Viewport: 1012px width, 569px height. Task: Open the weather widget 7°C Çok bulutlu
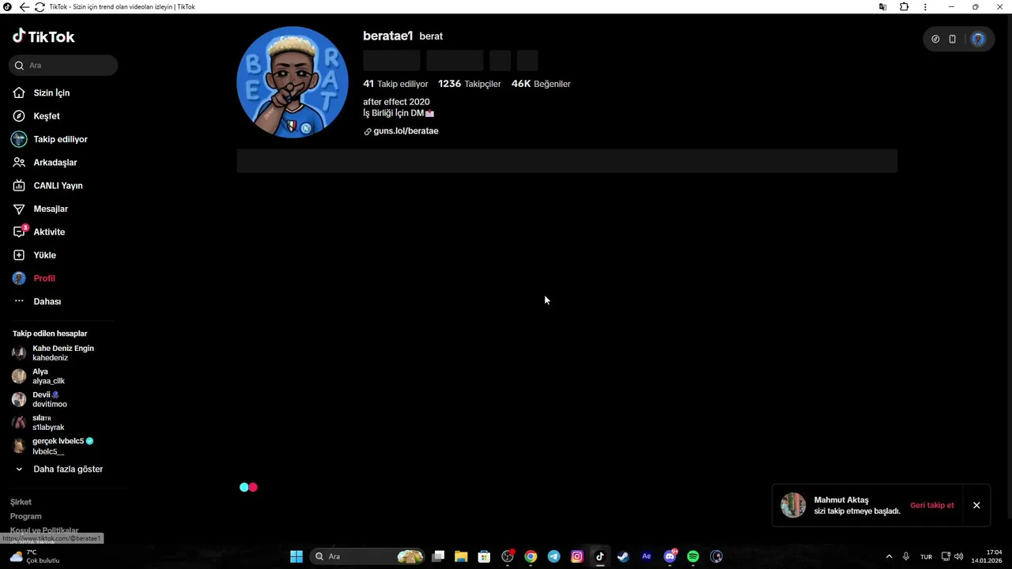coord(36,556)
